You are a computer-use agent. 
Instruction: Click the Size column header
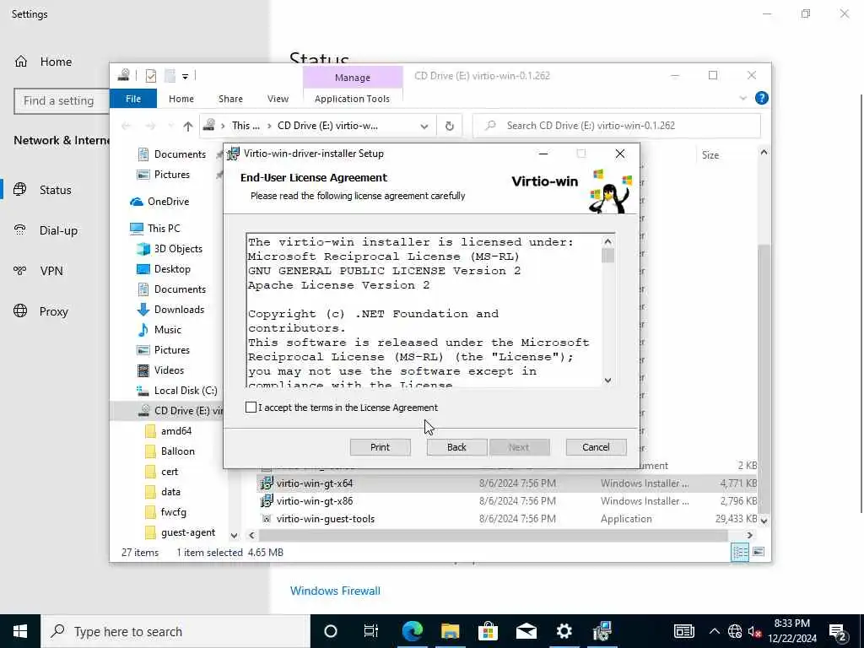(x=710, y=155)
